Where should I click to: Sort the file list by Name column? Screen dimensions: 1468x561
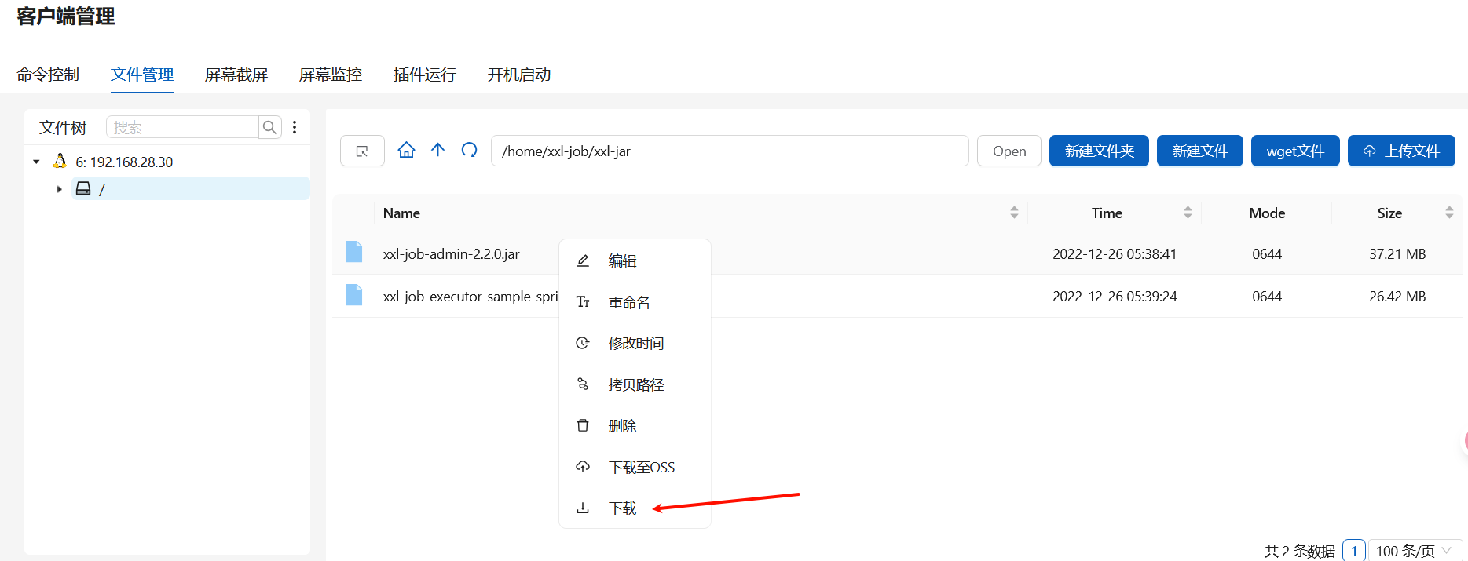coord(1014,213)
